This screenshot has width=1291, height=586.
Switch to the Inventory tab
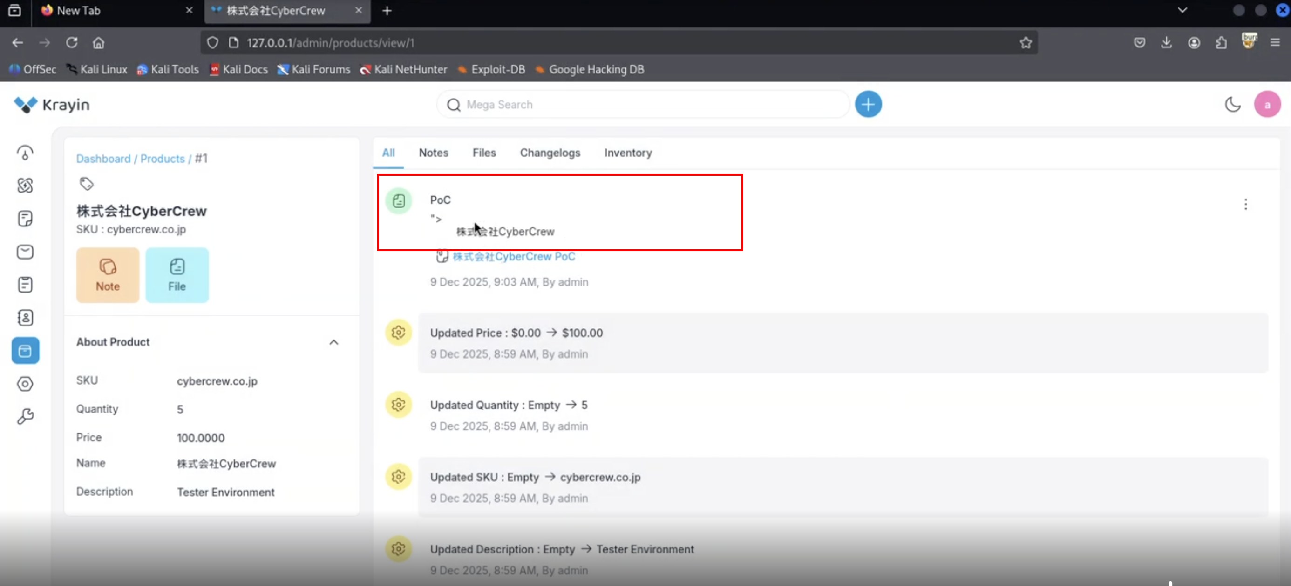click(627, 153)
